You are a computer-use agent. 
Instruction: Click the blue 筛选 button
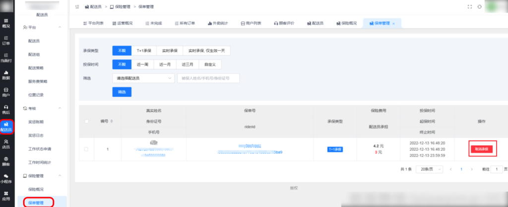coord(122,92)
